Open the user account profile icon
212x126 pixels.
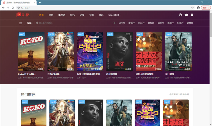point(192,15)
